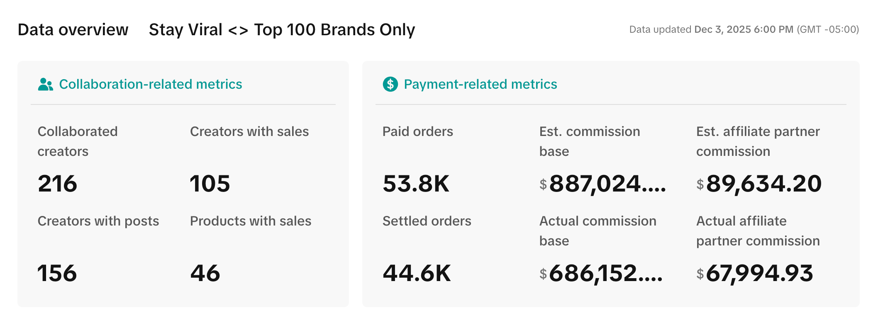Open Collaboration-related metrics heading
The image size is (878, 325).
[150, 84]
